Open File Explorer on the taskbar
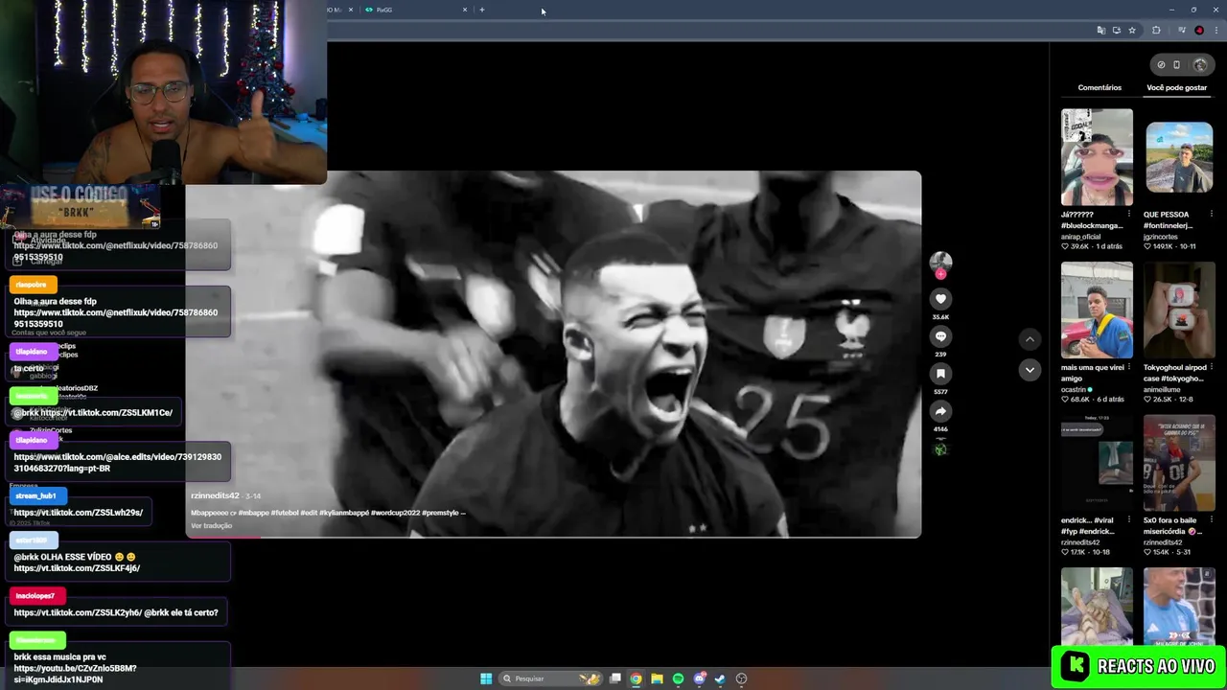 point(657,678)
